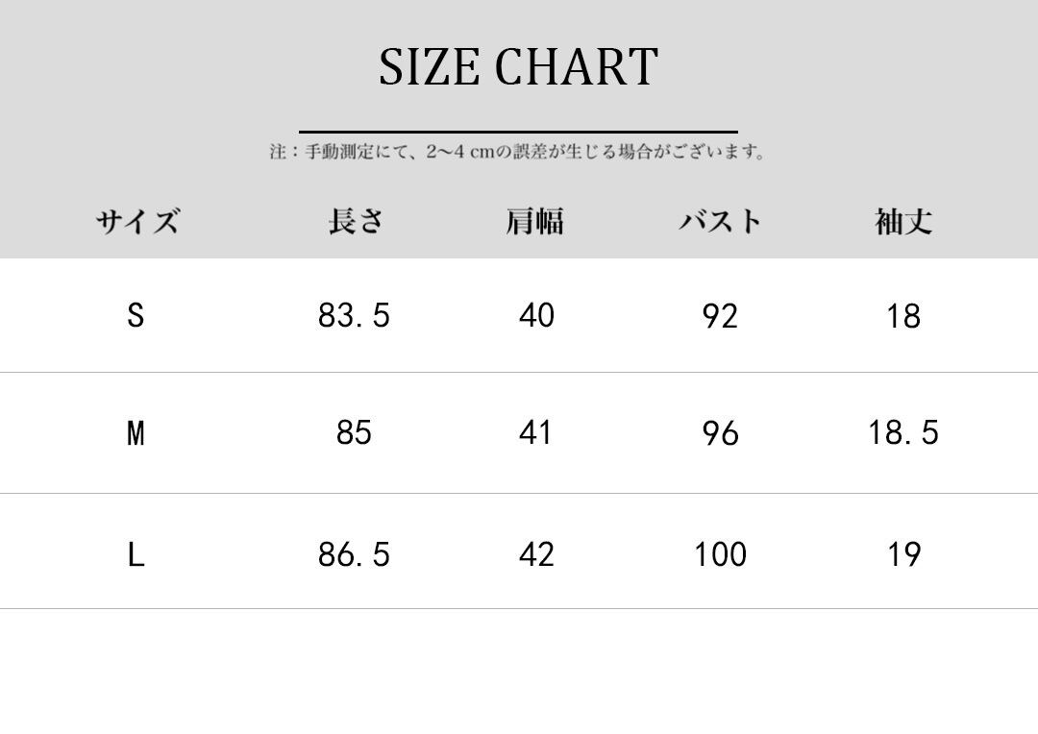Click the バスト column header

point(720,221)
